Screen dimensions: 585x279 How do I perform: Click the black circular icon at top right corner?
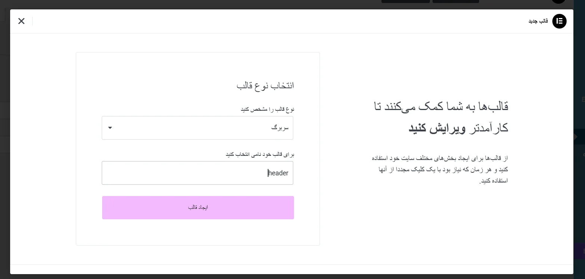[559, 1]
